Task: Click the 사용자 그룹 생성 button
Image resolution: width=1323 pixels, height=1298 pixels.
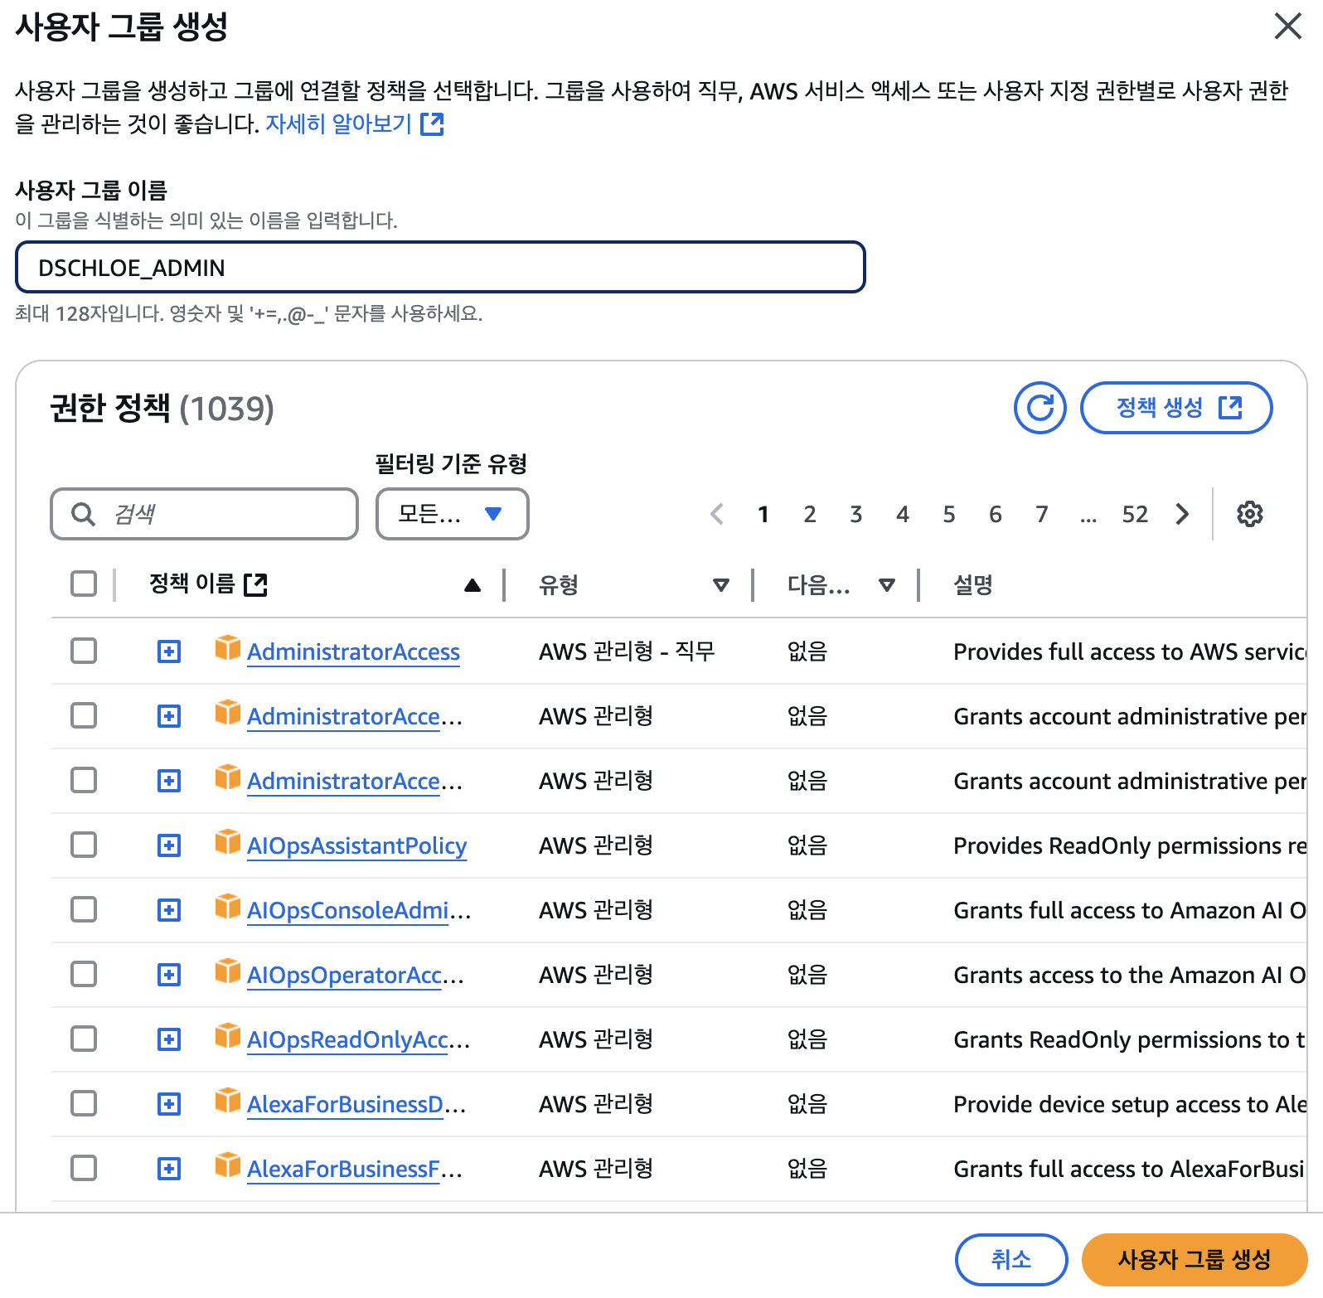Action: pyautogui.click(x=1195, y=1260)
